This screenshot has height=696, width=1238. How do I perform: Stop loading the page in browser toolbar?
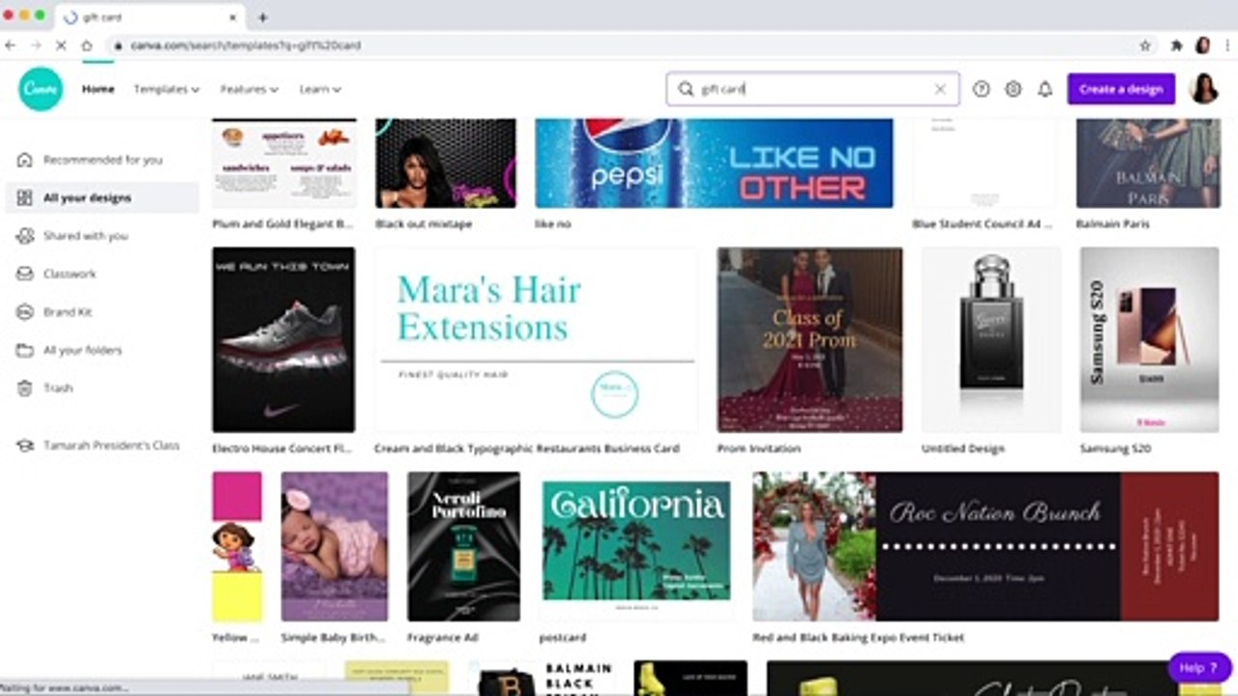(x=60, y=45)
